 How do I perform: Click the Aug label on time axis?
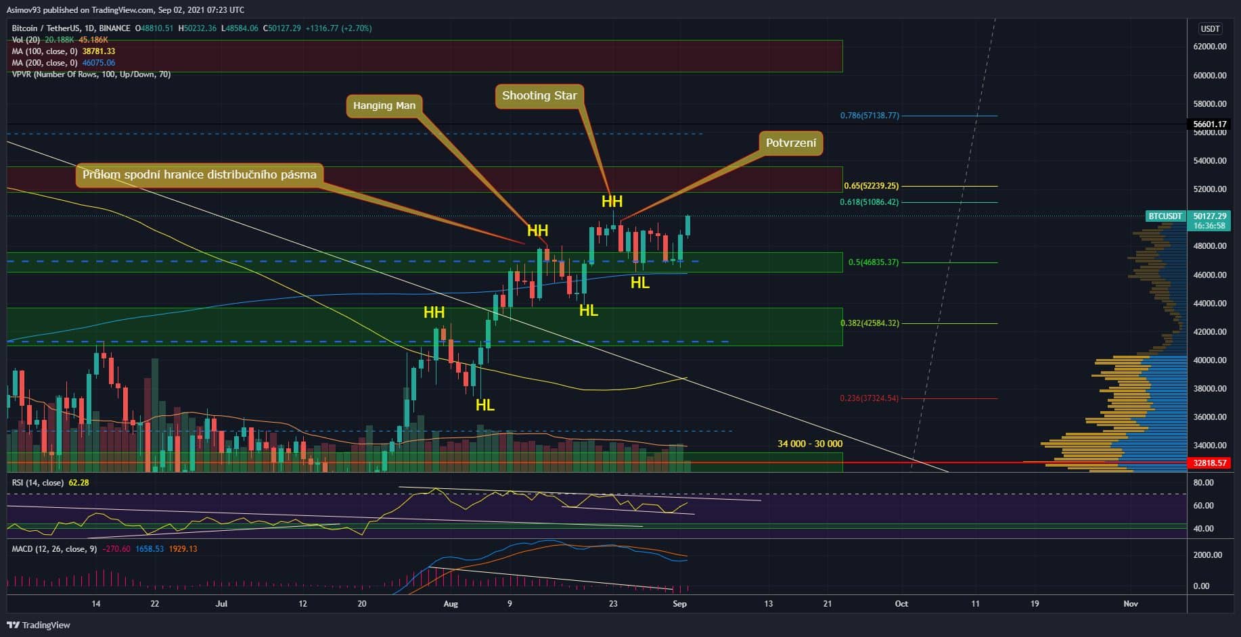pyautogui.click(x=451, y=604)
